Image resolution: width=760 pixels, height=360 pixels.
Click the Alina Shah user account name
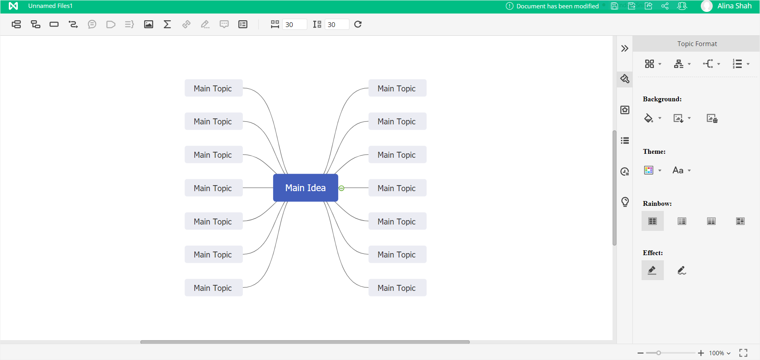[x=734, y=6]
